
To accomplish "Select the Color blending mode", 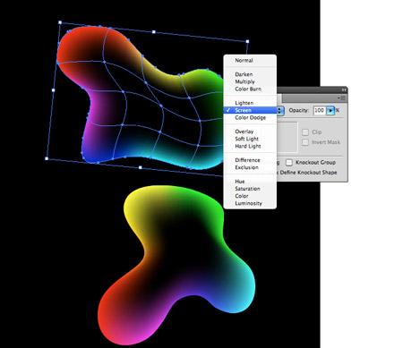I will pos(242,196).
